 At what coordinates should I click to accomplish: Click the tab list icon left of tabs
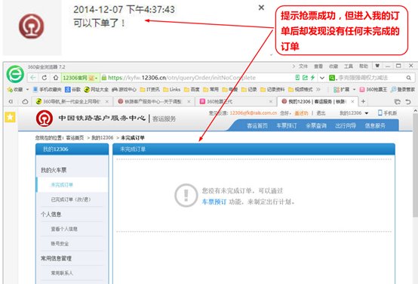[11, 101]
